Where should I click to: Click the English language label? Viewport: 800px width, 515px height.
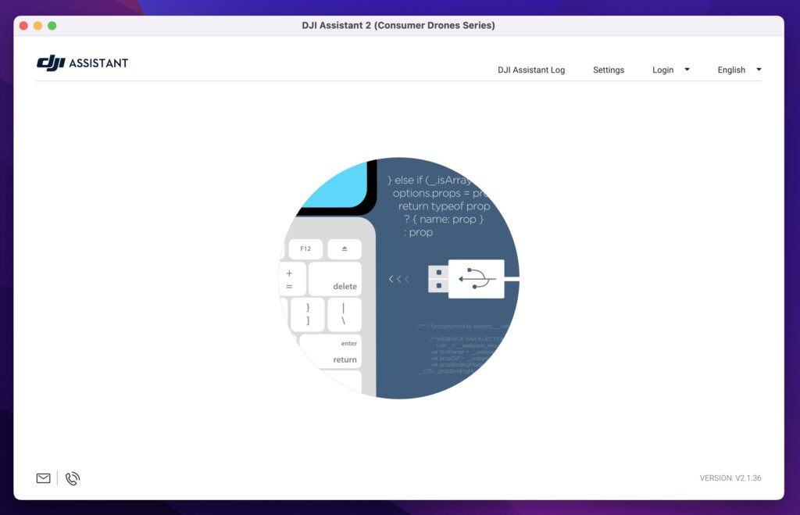(731, 70)
